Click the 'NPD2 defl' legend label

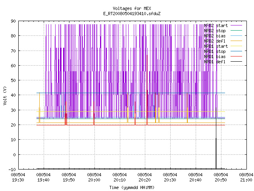click(x=215, y=41)
